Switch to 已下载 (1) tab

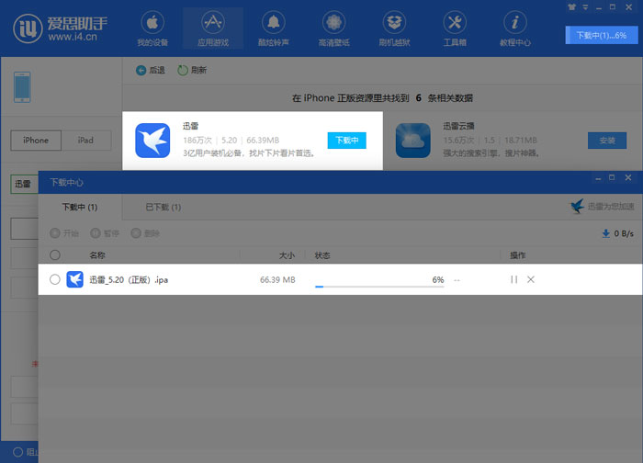(x=164, y=207)
